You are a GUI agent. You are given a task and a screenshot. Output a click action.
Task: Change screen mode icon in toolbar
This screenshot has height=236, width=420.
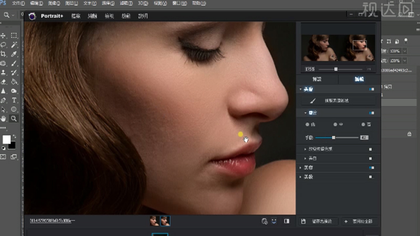point(14,157)
